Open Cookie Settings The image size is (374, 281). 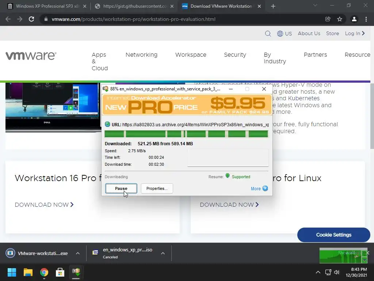334,235
